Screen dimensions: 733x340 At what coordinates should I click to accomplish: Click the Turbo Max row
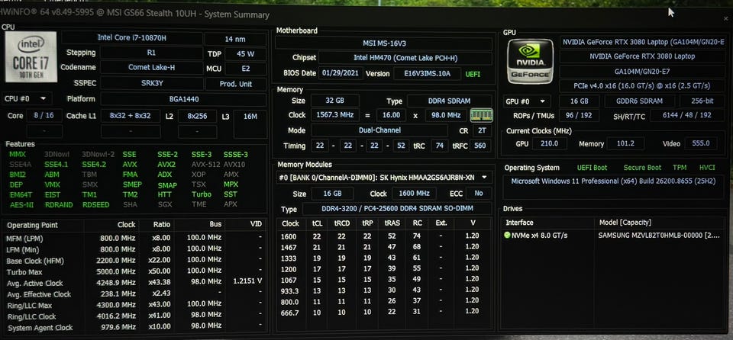pyautogui.click(x=134, y=272)
